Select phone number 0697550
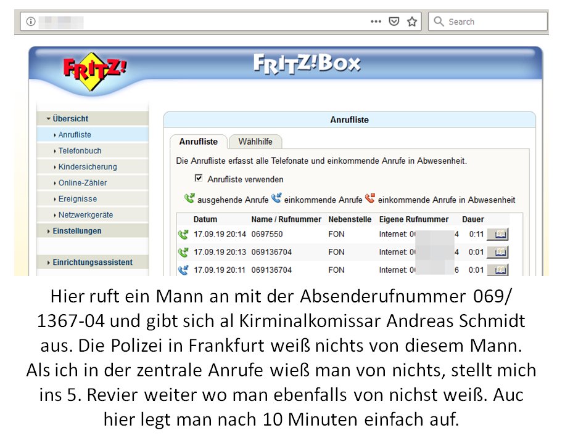The width and height of the screenshot is (565, 441). click(267, 234)
